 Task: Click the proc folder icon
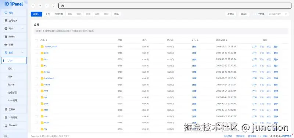coord(42,103)
